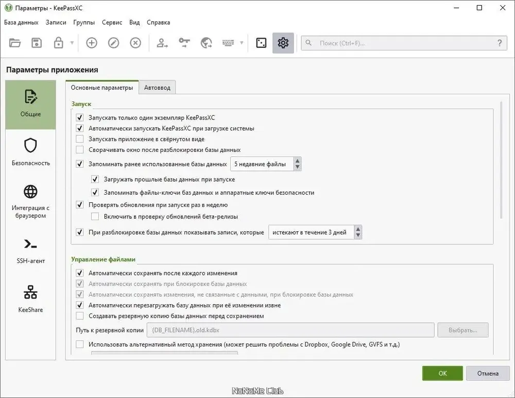This screenshot has height=398, width=515.
Task: Open Интеграция с браузером globe category
Action: pyautogui.click(x=30, y=202)
